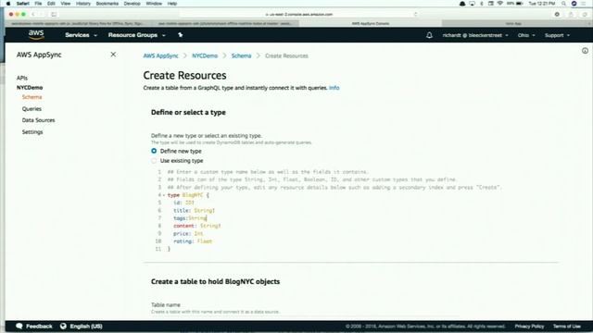This screenshot has width=593, height=333.
Task: Open Schema in the sidebar
Action: (x=32, y=97)
